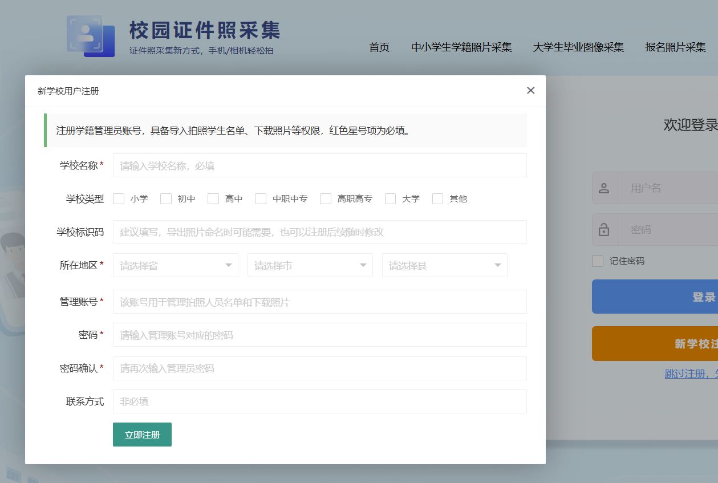The width and height of the screenshot is (718, 483).
Task: Click the lock icon beside password field
Action: (x=605, y=230)
